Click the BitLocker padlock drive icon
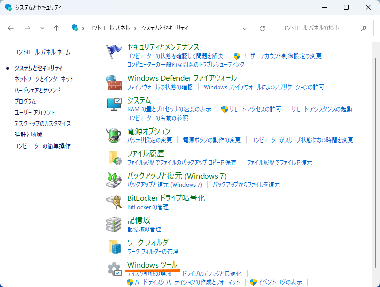Viewport: 380px width, 287px height. pyautogui.click(x=114, y=202)
